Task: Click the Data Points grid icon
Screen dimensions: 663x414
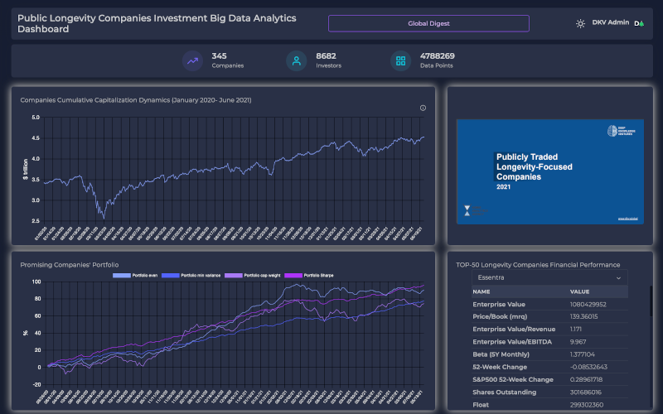Action: point(401,60)
